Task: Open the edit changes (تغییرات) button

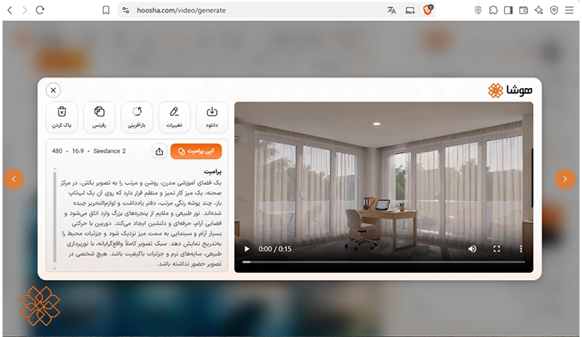Action: coord(174,117)
